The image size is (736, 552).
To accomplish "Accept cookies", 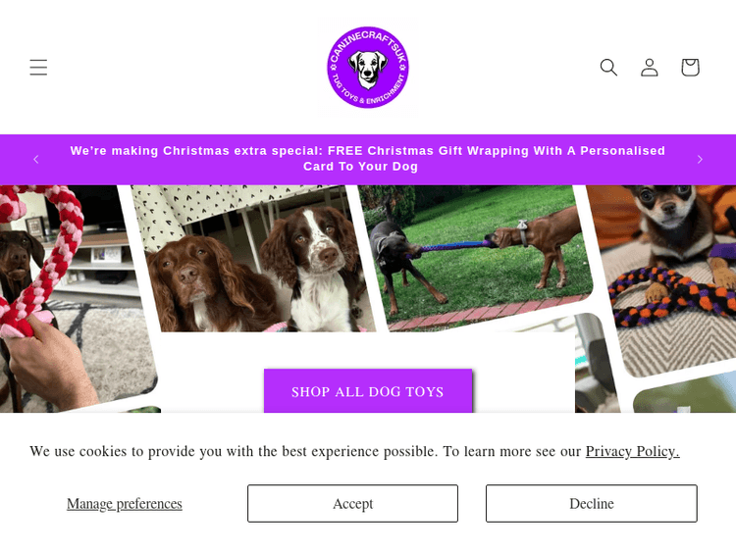I will pos(352,503).
